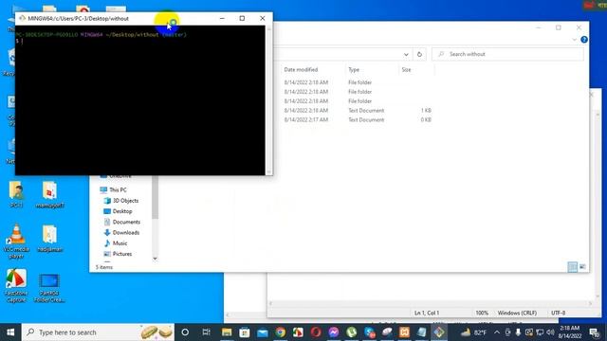Image resolution: width=607 pixels, height=341 pixels.
Task: Switch File Explorer to large icons view
Action: [582, 267]
